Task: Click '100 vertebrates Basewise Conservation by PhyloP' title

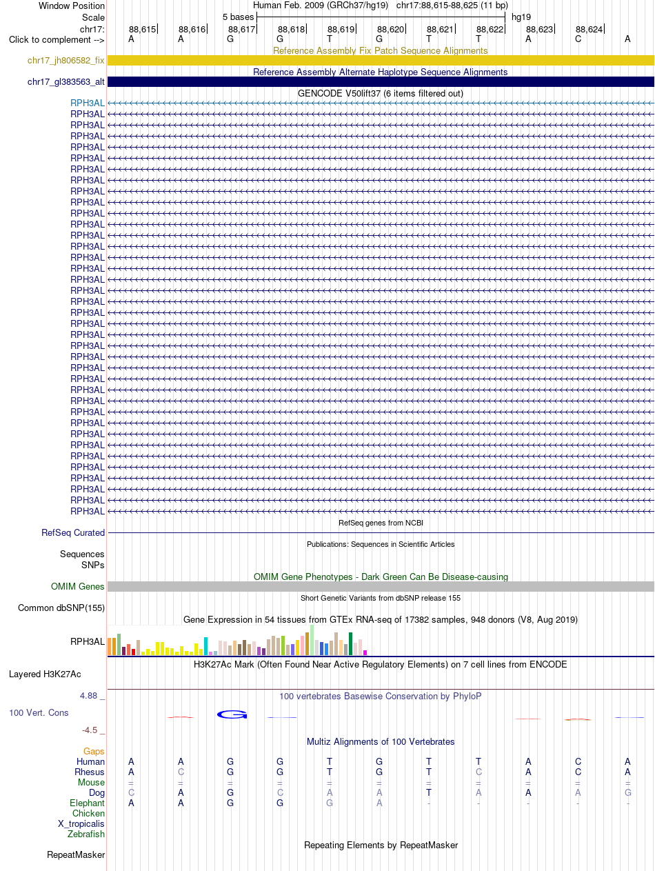Action: coord(381,697)
